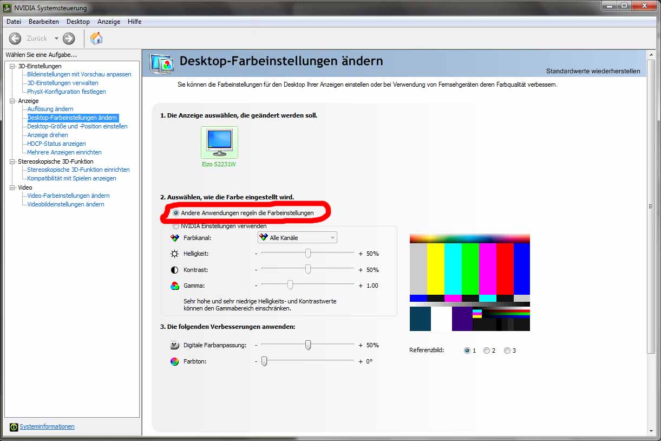Click the Home icon in the toolbar
This screenshot has width=661, height=441.
[96, 38]
